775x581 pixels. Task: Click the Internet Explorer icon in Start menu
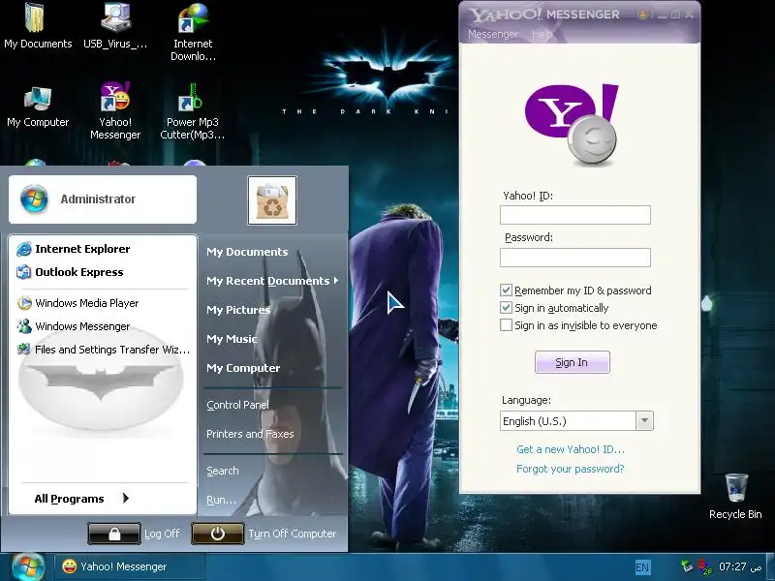(x=23, y=249)
